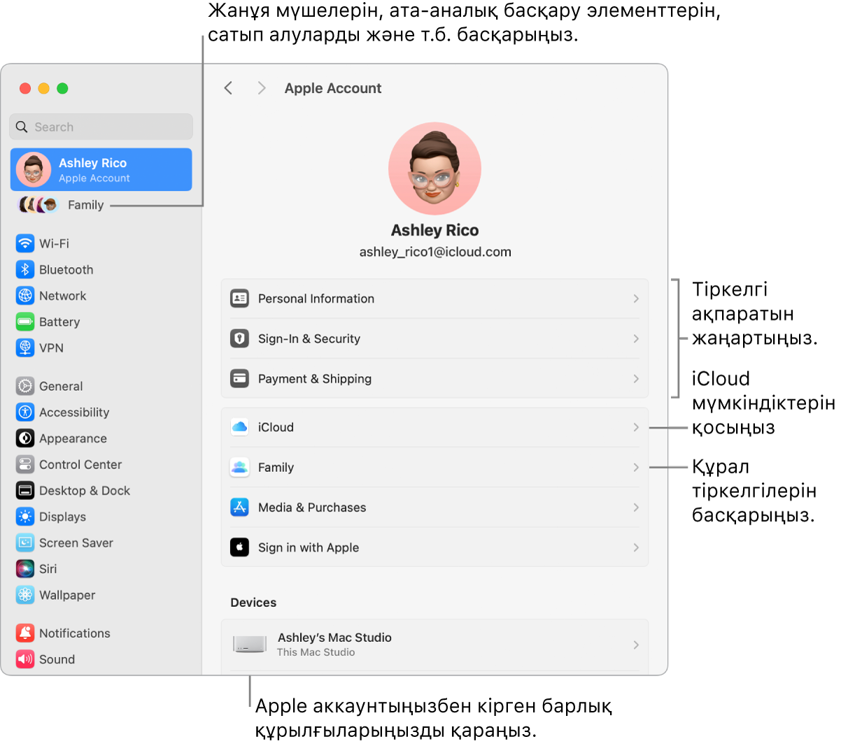Open the Wi-Fi settings label
841x746 pixels.
pos(54,243)
